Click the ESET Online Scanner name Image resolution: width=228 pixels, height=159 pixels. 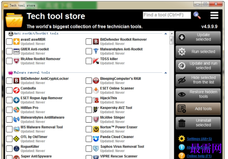pos(117,88)
